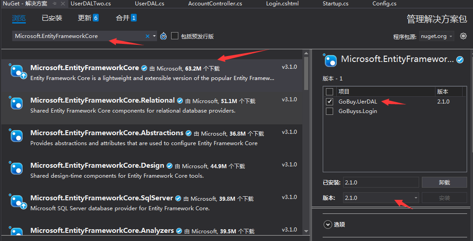Click package list scroll up arrow
This screenshot has height=241, width=473.
pos(306,53)
